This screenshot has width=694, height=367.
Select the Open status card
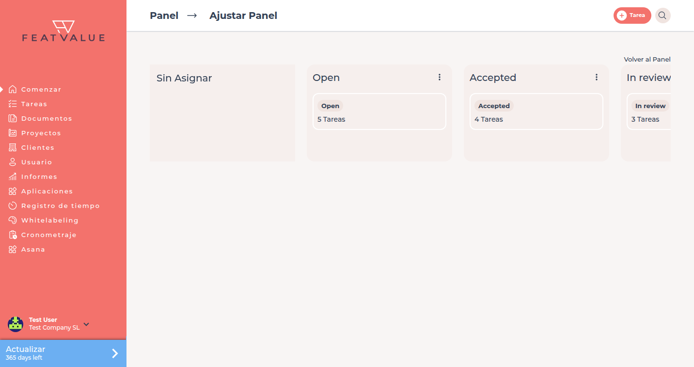click(379, 112)
